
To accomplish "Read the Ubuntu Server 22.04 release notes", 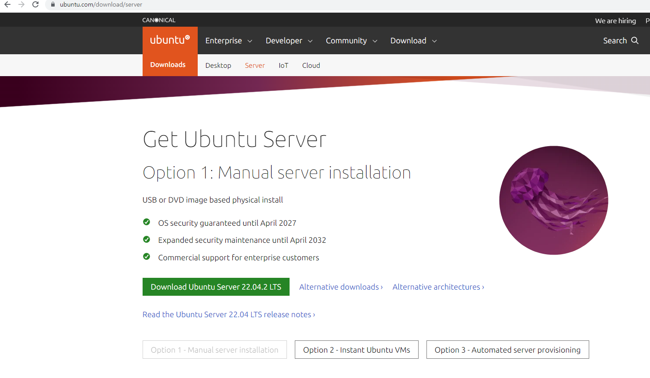I will pos(229,315).
